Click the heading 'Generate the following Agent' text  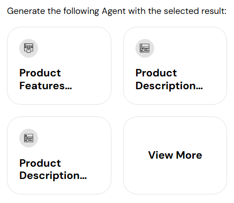point(66,11)
